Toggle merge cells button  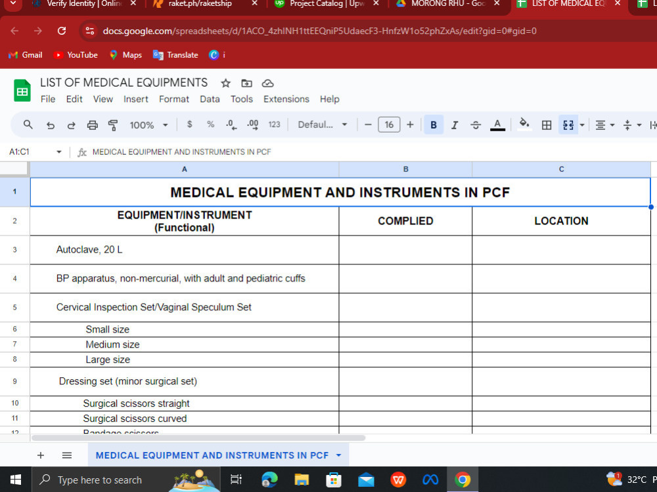(x=568, y=125)
